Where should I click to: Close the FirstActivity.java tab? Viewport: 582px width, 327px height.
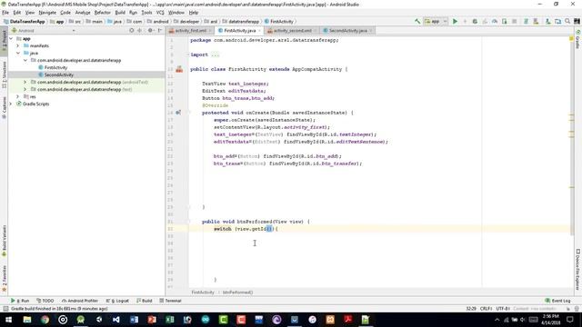click(x=259, y=30)
